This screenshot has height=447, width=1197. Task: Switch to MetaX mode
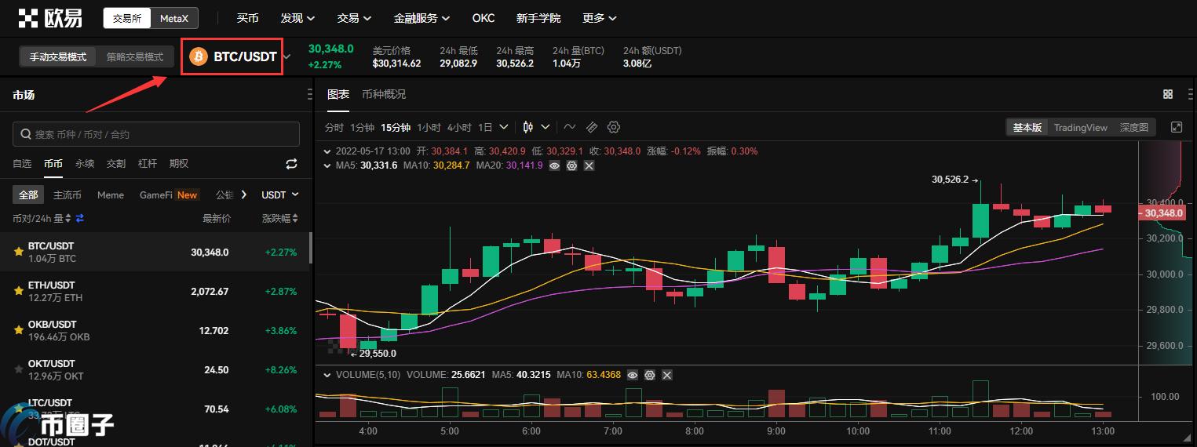pos(173,18)
